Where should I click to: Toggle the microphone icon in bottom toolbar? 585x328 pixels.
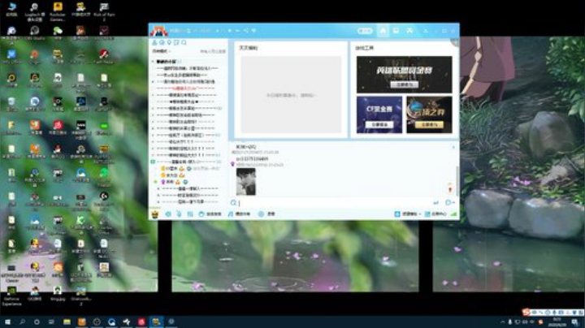tap(179, 214)
